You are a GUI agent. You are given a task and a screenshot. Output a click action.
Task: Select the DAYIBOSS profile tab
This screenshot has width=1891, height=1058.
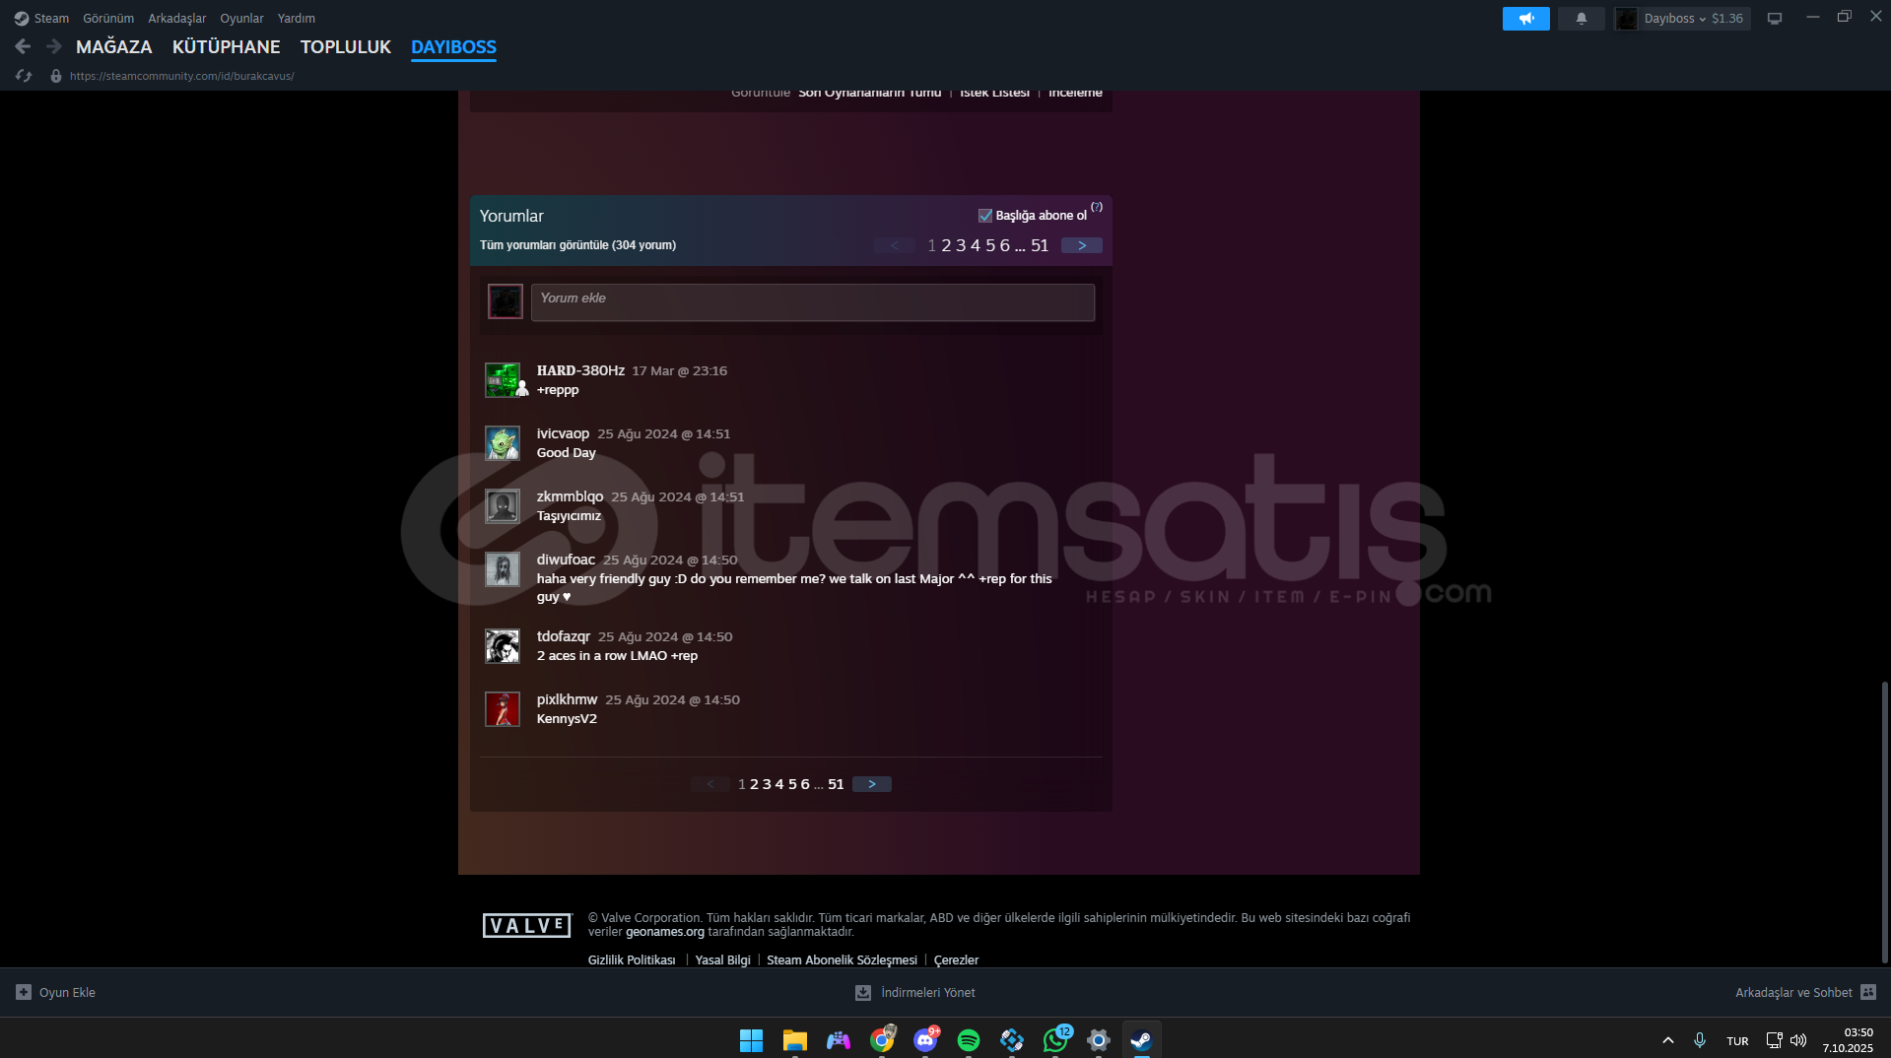pyautogui.click(x=453, y=47)
